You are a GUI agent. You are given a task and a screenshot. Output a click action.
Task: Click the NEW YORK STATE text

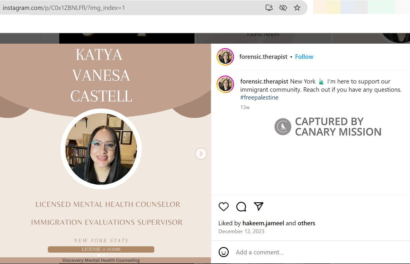click(x=101, y=240)
